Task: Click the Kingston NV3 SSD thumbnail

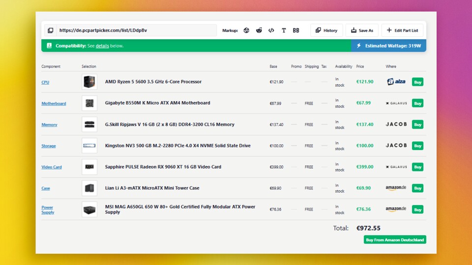Action: pyautogui.click(x=89, y=146)
